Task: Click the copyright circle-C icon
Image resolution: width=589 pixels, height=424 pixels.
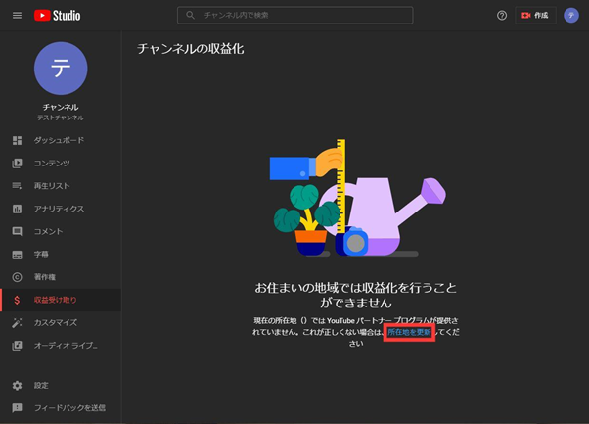Action: (17, 277)
